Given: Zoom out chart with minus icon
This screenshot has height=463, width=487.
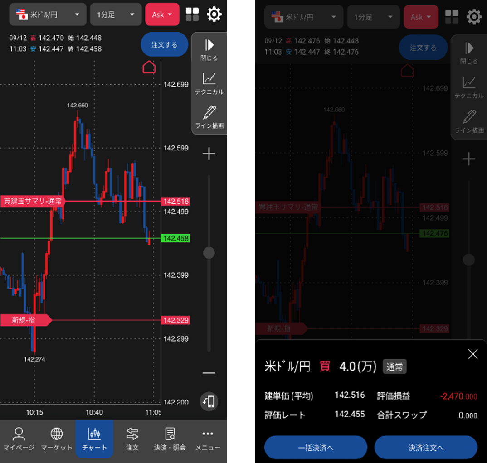Looking at the screenshot, I should (x=209, y=373).
